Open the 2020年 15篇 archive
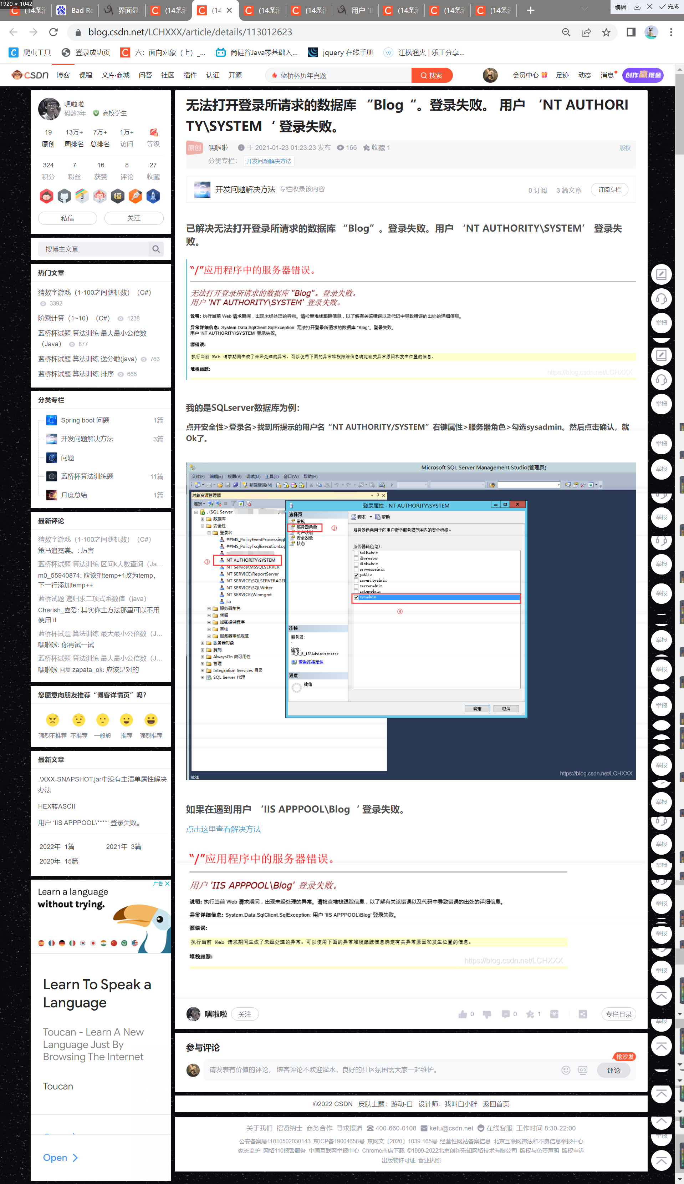Screen dimensions: 684x1184 click(x=59, y=861)
